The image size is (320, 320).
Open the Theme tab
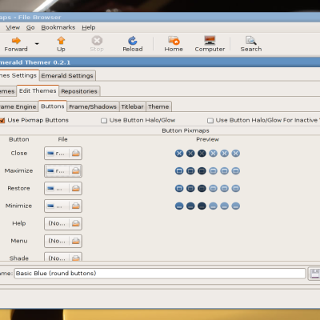158,106
